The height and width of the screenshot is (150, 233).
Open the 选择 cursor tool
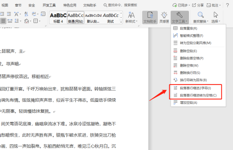pyautogui.click(x=216, y=17)
